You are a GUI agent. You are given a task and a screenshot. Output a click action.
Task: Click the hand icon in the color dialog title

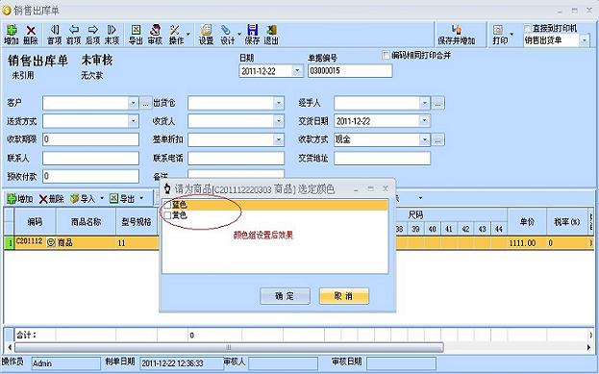(x=167, y=188)
